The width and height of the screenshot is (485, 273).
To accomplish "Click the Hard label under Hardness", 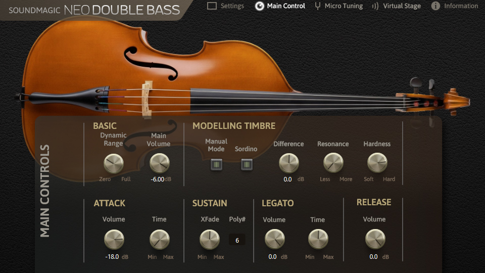I will pos(389,179).
